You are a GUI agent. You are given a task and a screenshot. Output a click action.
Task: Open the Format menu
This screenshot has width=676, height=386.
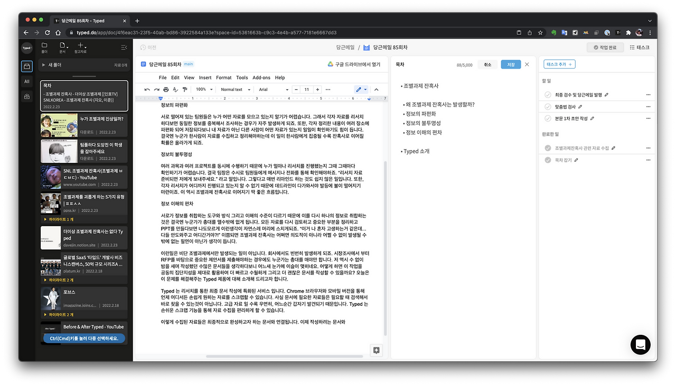click(x=224, y=78)
